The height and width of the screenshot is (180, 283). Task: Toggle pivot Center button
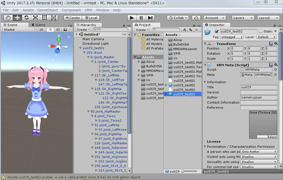(x=73, y=18)
